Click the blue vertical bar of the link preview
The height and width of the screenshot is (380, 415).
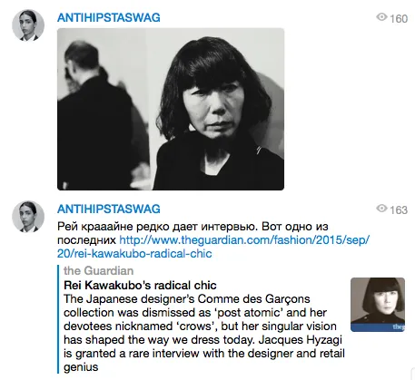(x=58, y=319)
